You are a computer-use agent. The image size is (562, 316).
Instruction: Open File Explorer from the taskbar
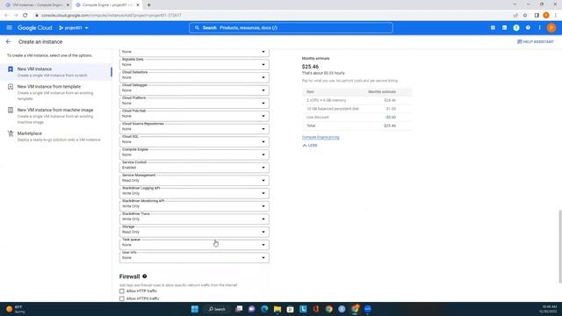click(277, 309)
